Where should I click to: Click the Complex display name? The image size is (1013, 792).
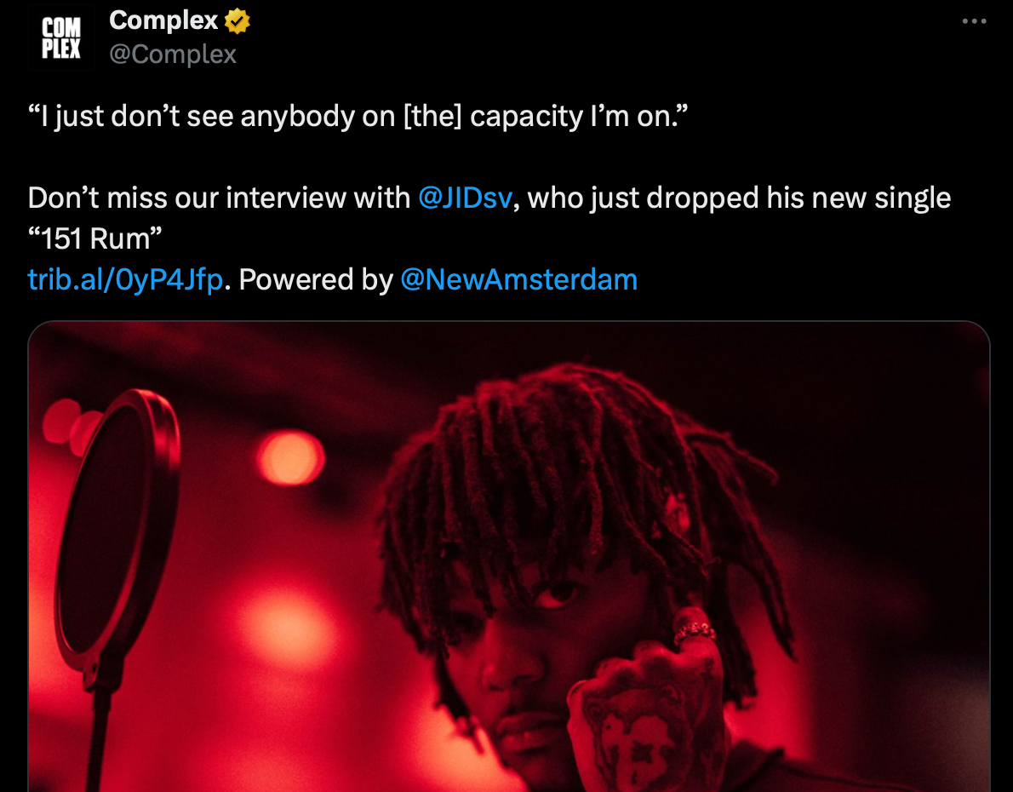click(163, 20)
